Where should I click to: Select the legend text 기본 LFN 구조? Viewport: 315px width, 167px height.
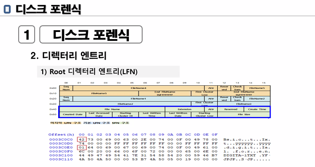pos(96,123)
